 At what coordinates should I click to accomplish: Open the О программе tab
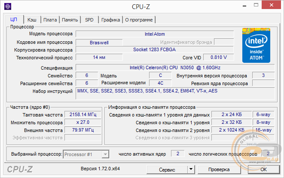[x=139, y=20]
